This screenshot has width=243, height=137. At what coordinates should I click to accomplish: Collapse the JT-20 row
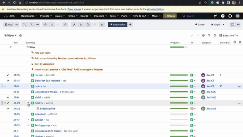click(x=28, y=103)
